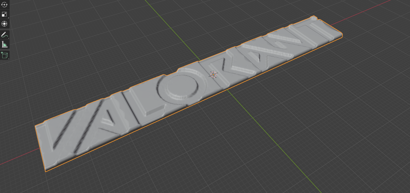Select the Measure tool
Image resolution: width=410 pixels, height=193 pixels.
tap(4, 44)
